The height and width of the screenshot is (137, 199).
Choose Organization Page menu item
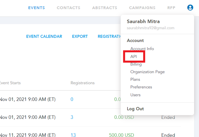click(147, 72)
